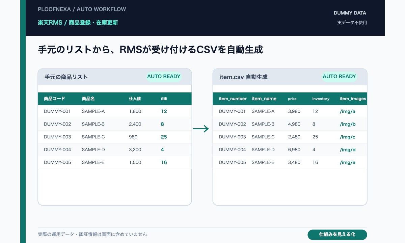Click the item.csv 自動生成 panel title
This screenshot has height=243, width=405.
click(243, 77)
